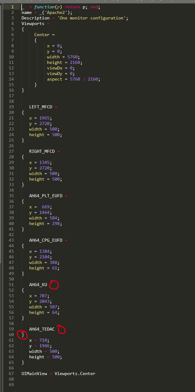Click the closing brace on line 16
Viewport: 195px width, 392px height.
pyautogui.click(x=23, y=90)
